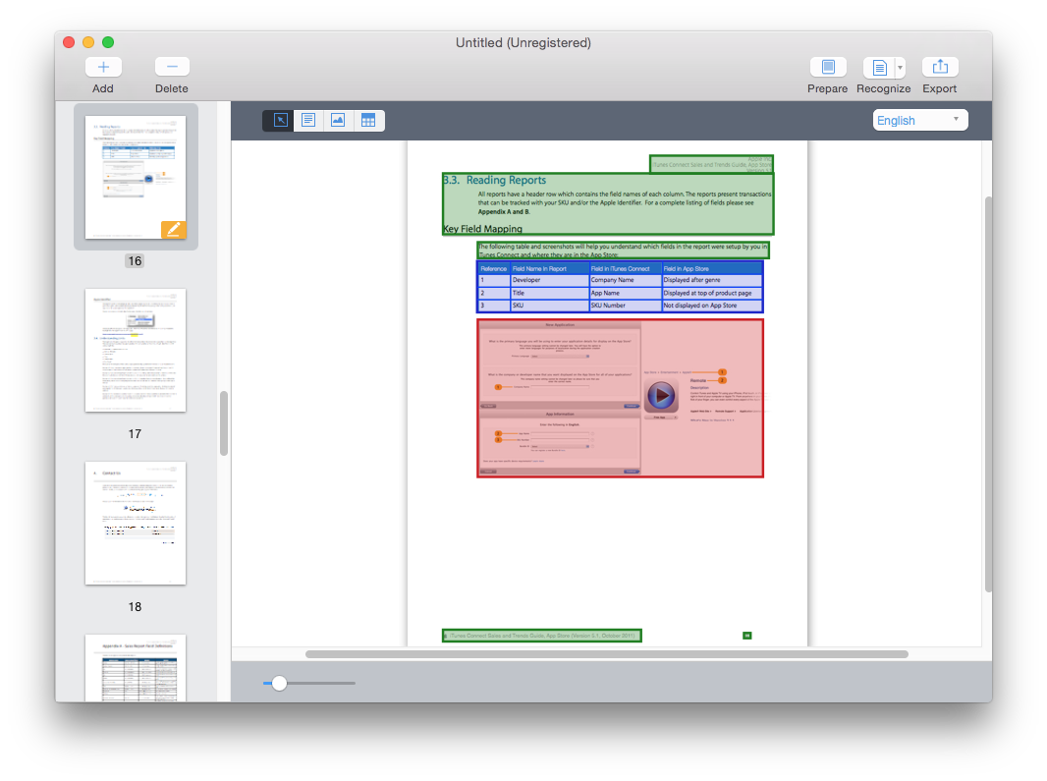Choose the table zone drawing tool
The height and width of the screenshot is (781, 1047).
click(368, 120)
